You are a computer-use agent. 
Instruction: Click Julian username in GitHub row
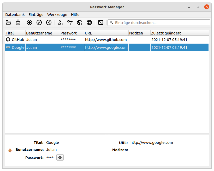[32, 40]
